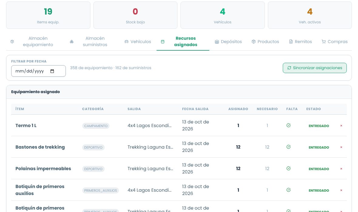
Task: Click the first PRIMEROS_AUXILIOS category badge
Action: 100,190
